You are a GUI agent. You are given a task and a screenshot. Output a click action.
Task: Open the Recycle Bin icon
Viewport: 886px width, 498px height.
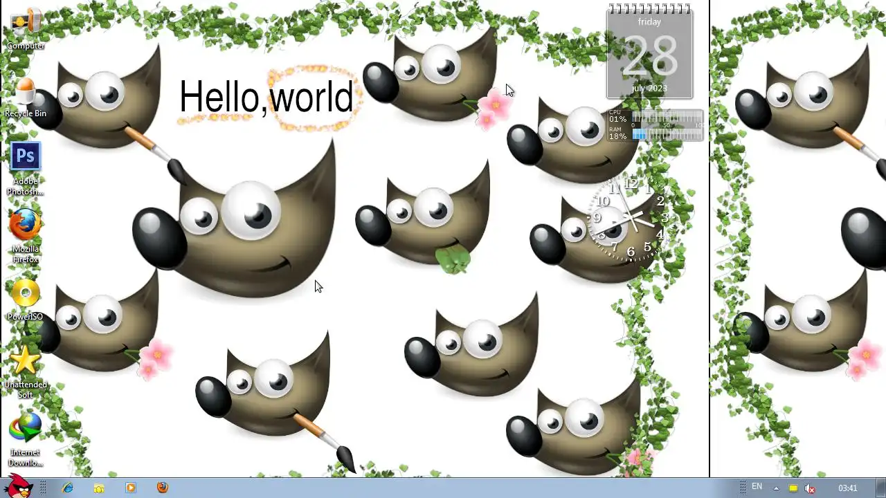(x=26, y=98)
